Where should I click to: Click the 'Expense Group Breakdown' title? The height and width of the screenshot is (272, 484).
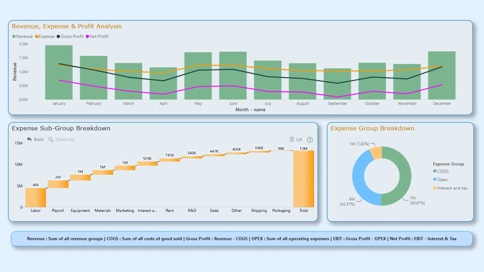pyautogui.click(x=373, y=128)
